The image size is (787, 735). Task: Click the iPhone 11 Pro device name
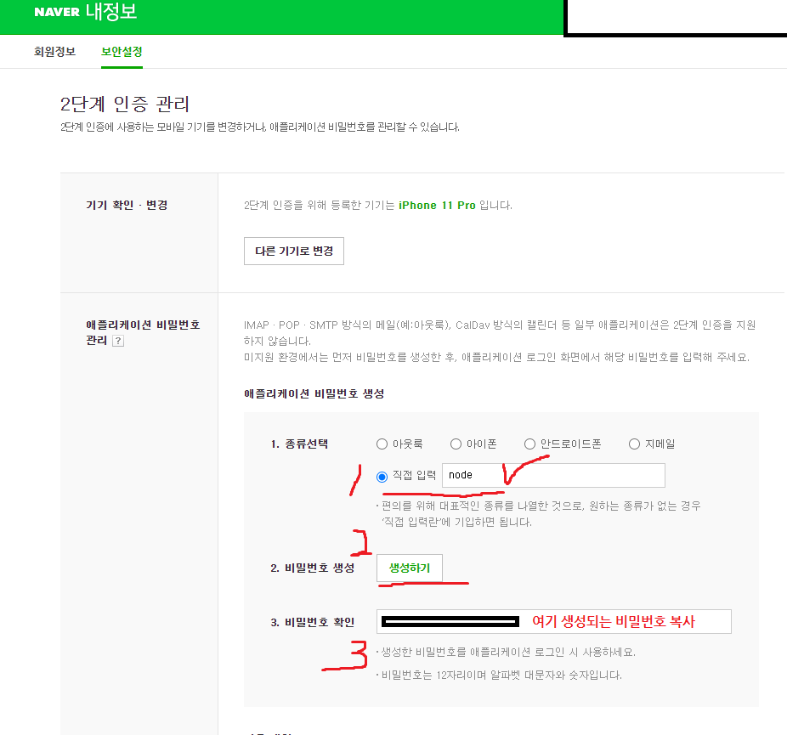pyautogui.click(x=437, y=205)
